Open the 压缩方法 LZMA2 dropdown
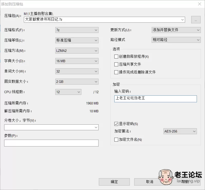Viewport: 205px width, 190px height. (x=77, y=51)
